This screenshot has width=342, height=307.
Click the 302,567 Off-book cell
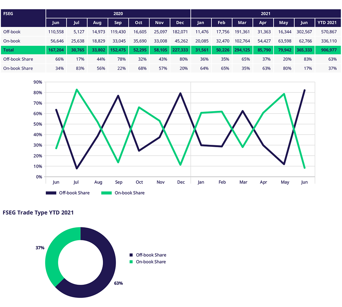click(x=304, y=32)
